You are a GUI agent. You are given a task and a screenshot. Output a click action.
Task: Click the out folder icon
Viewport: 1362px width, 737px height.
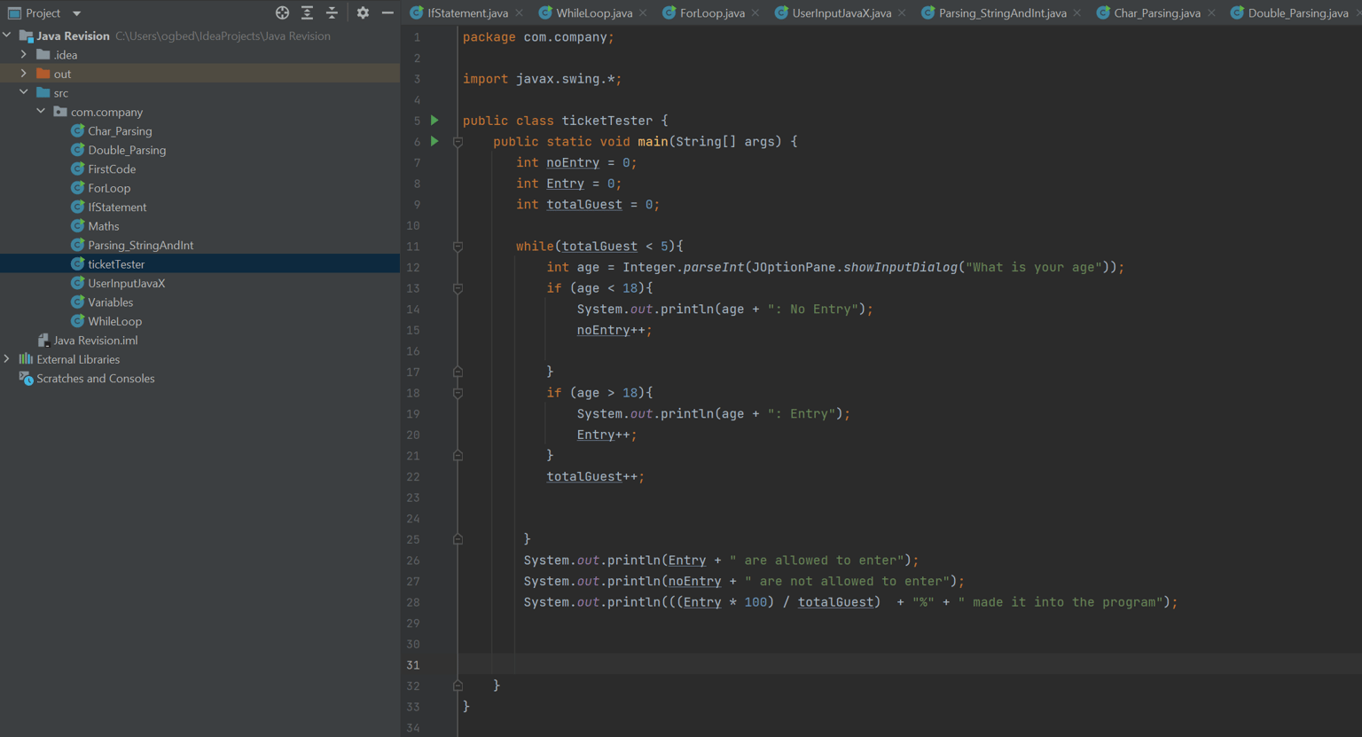point(43,74)
